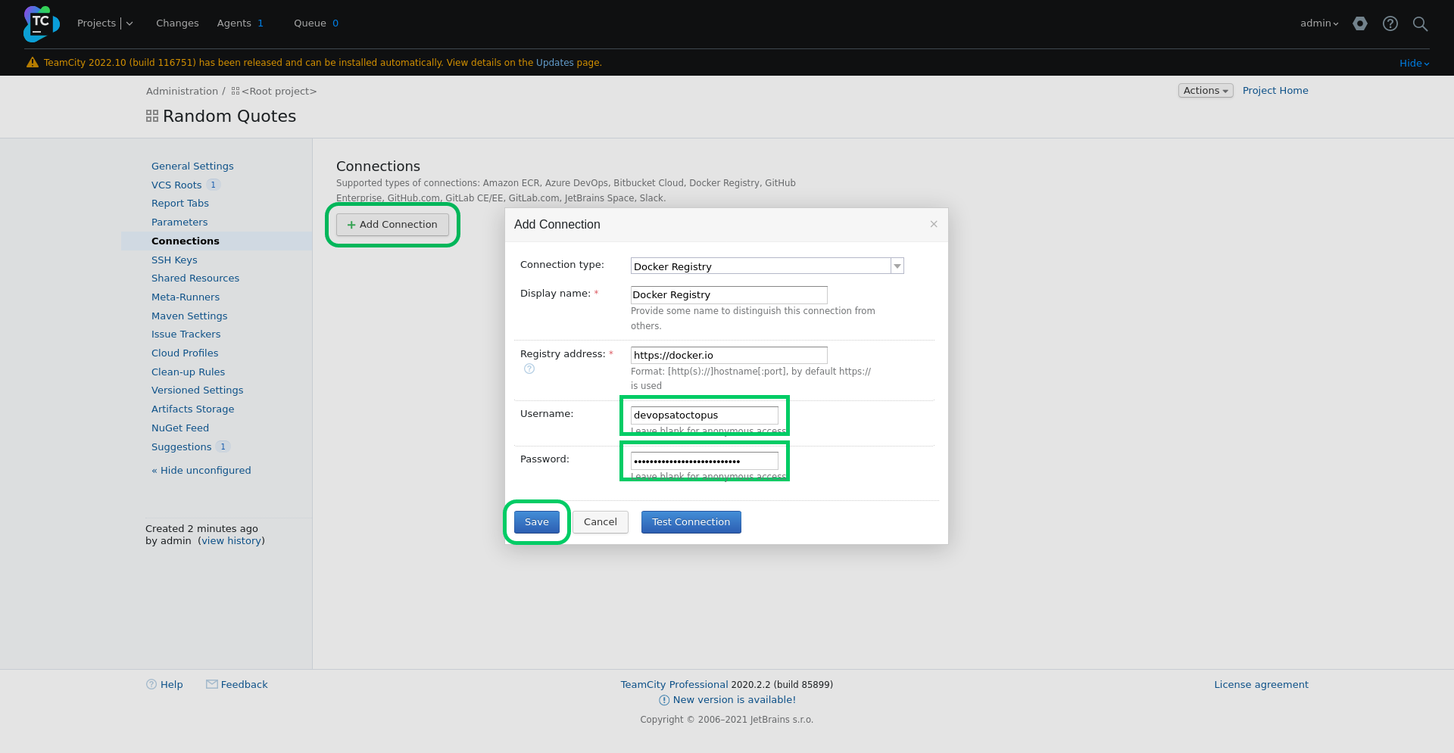Viewport: 1454px width, 753px height.
Task: Open the Actions dropdown
Action: tap(1206, 91)
